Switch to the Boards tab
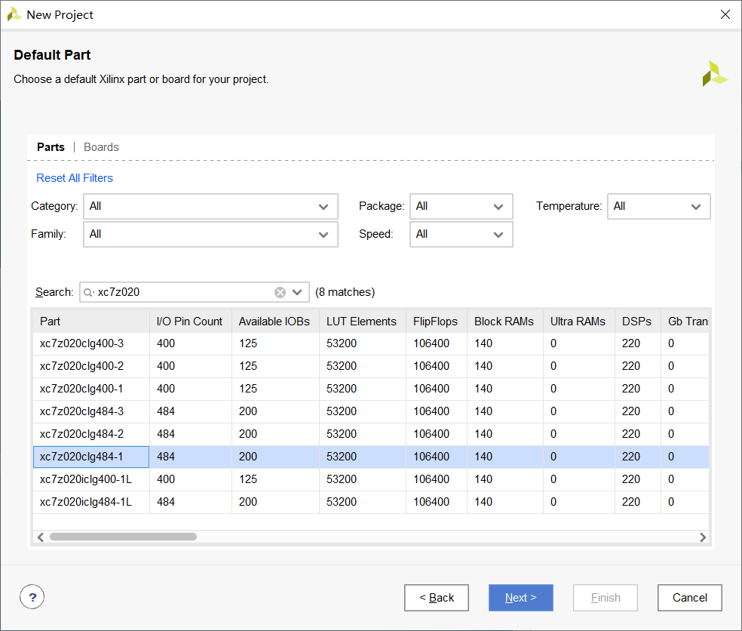The image size is (742, 631). 101,147
